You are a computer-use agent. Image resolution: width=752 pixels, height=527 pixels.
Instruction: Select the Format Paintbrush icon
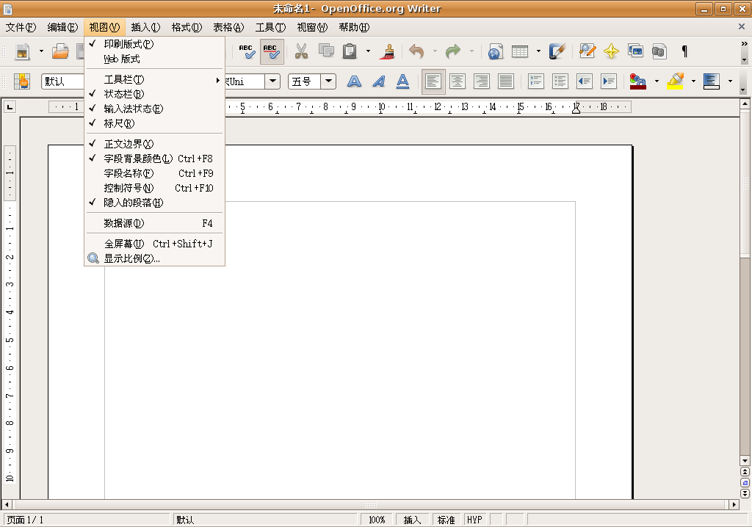[388, 51]
